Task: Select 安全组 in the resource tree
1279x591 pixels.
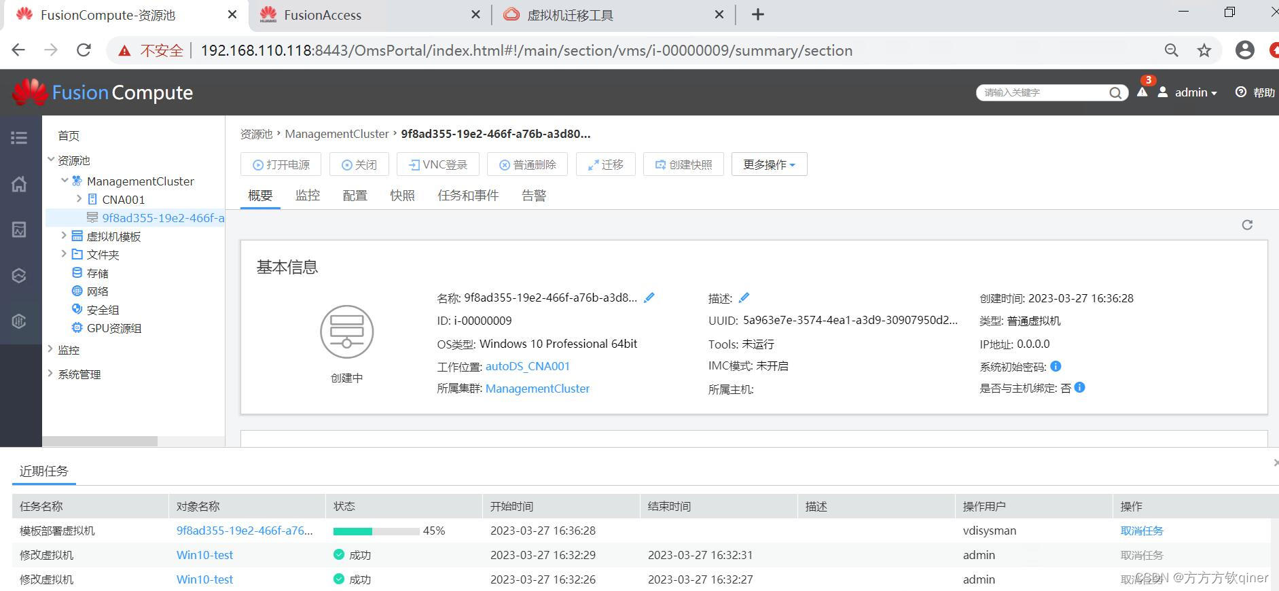Action: tap(103, 310)
